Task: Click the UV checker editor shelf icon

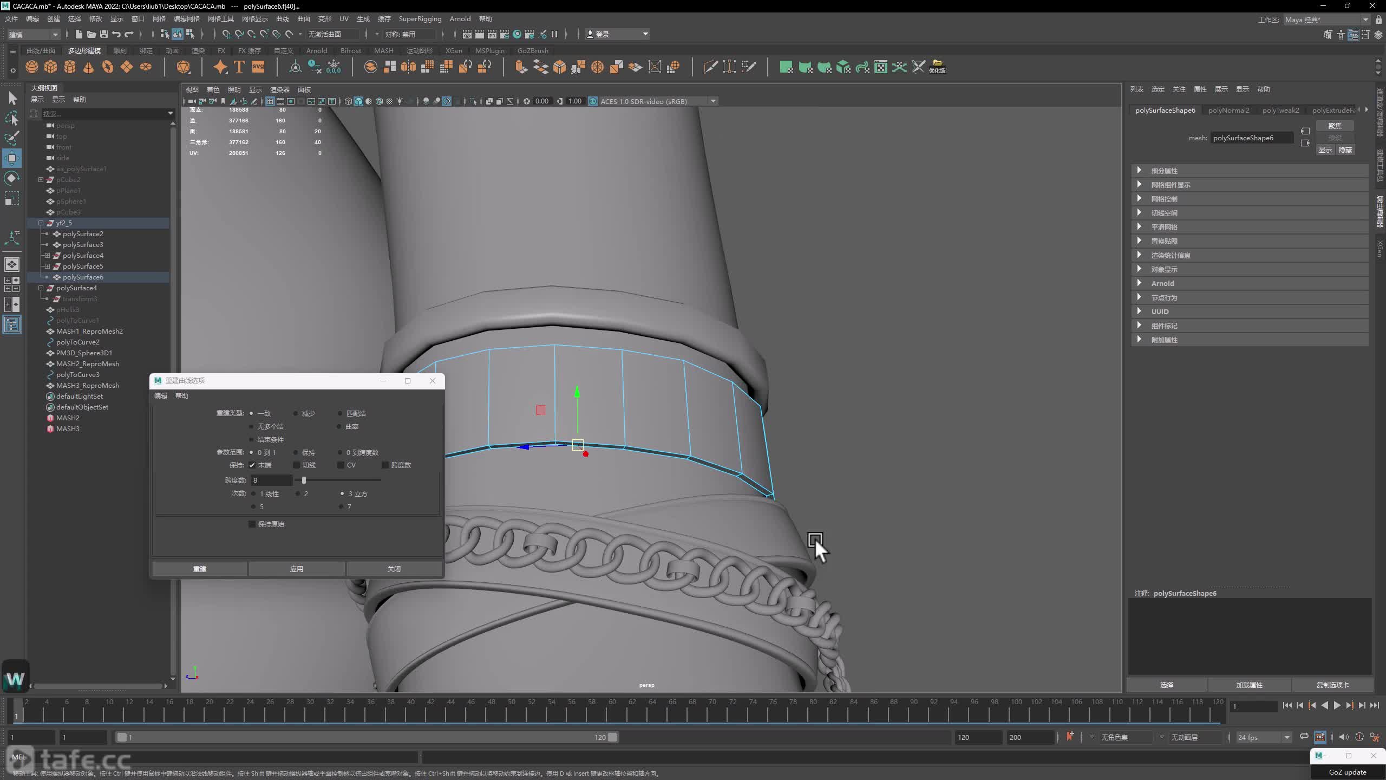Action: coord(881,67)
